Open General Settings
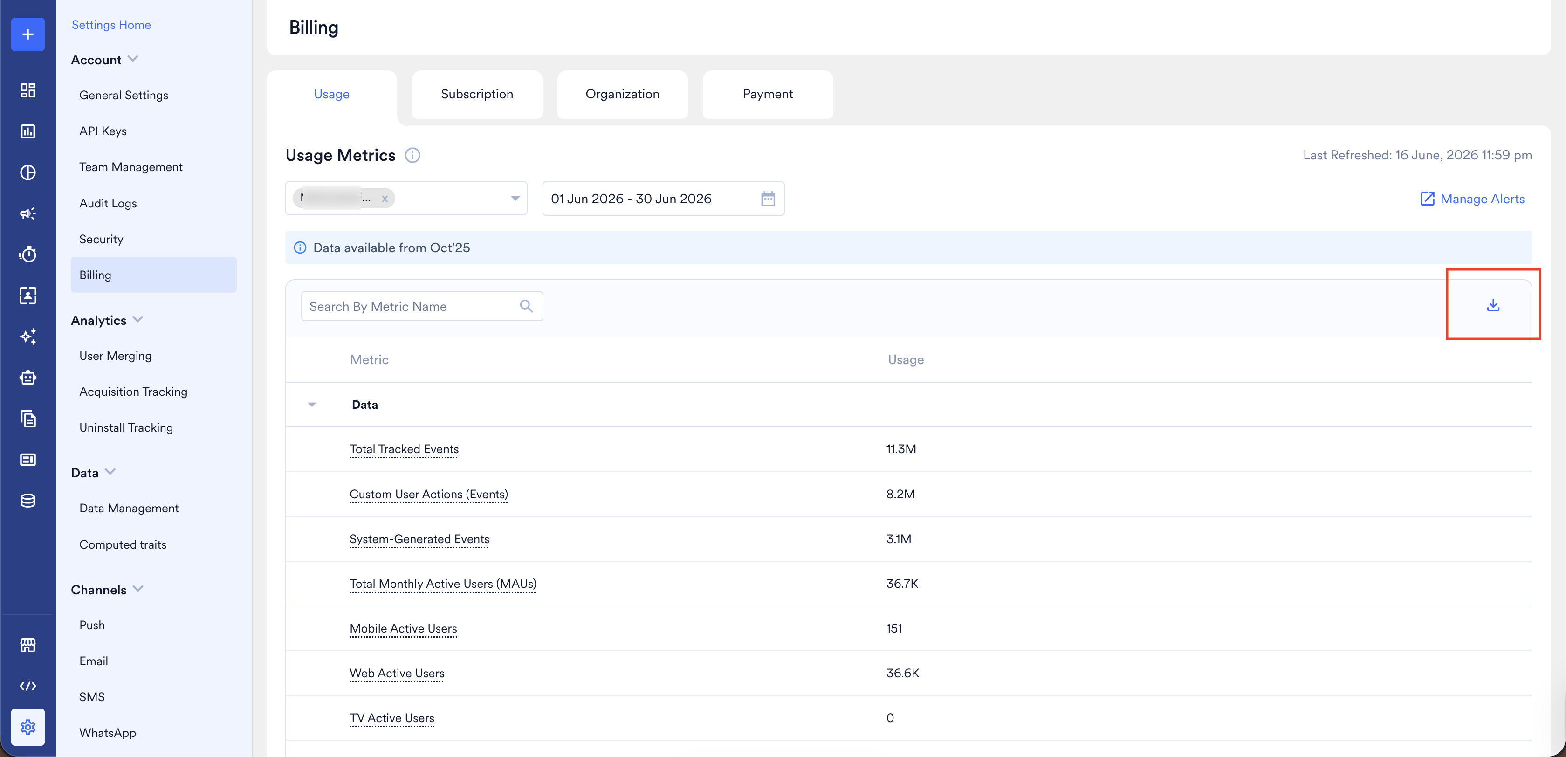1566x757 pixels. pyautogui.click(x=124, y=96)
